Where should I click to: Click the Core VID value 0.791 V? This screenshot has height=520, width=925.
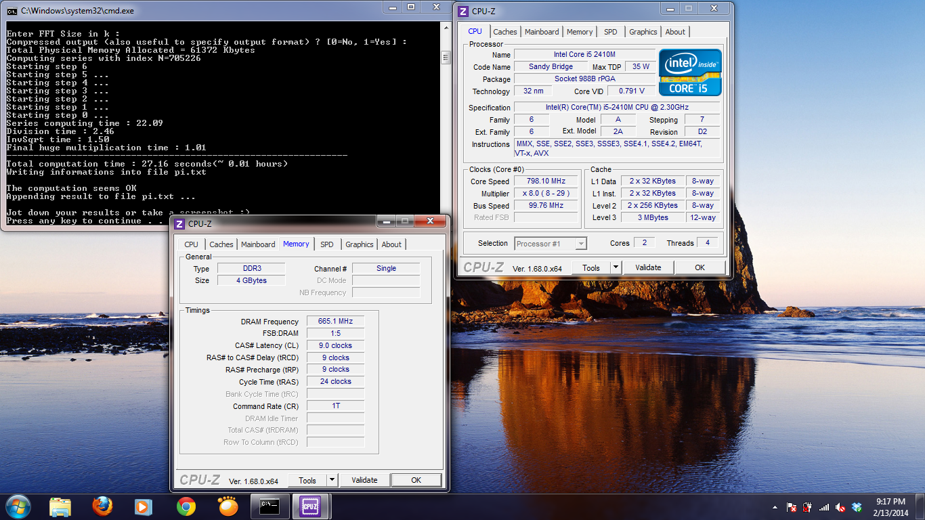632,91
